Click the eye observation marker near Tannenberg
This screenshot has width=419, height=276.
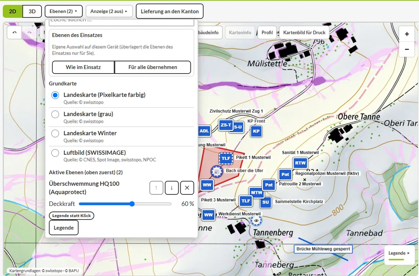256,221
